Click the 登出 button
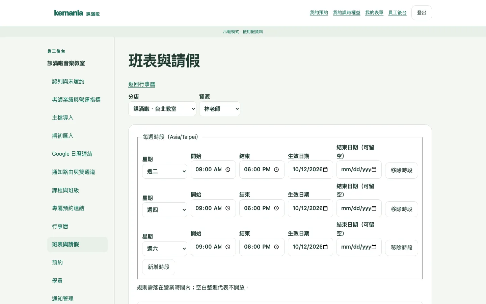This screenshot has height=304, width=486. [x=422, y=13]
